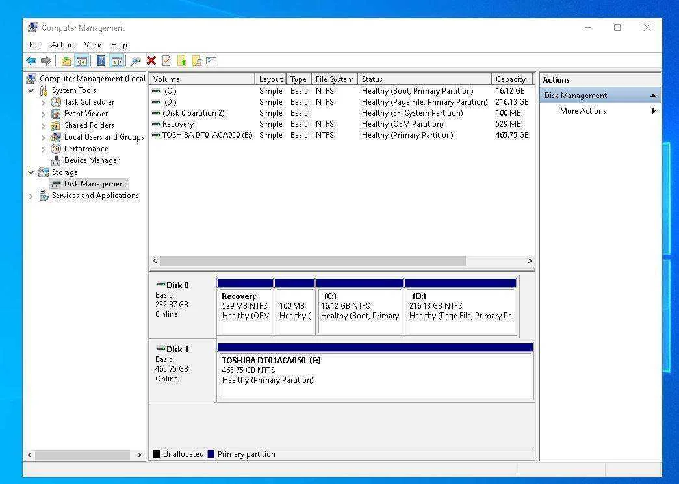The width and height of the screenshot is (679, 484).
Task: Select the (C:) volume row in list
Action: pos(342,91)
